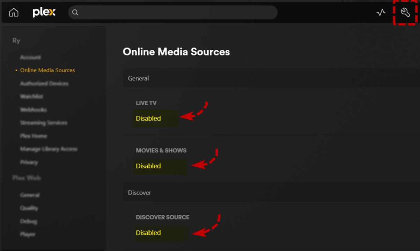The height and width of the screenshot is (251, 420).
Task: Click the magnifier icon in search bar
Action: click(x=75, y=13)
